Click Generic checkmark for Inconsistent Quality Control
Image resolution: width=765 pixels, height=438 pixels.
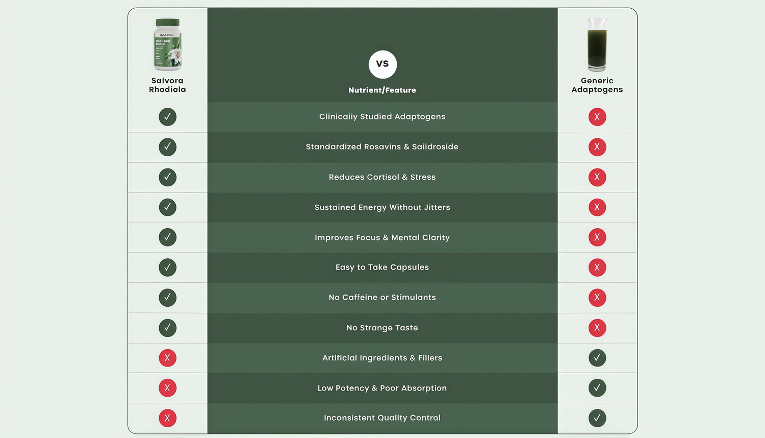(x=597, y=418)
